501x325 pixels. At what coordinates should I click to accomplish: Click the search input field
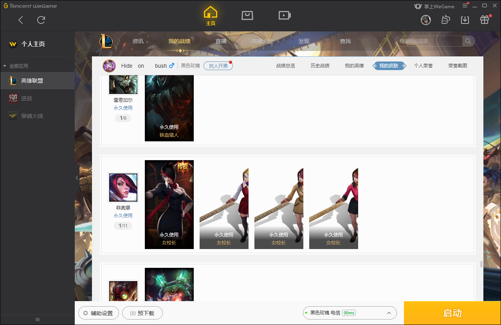(429, 41)
